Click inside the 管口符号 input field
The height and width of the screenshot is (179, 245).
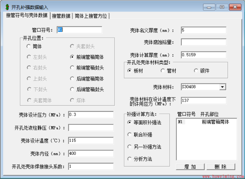click(80, 30)
